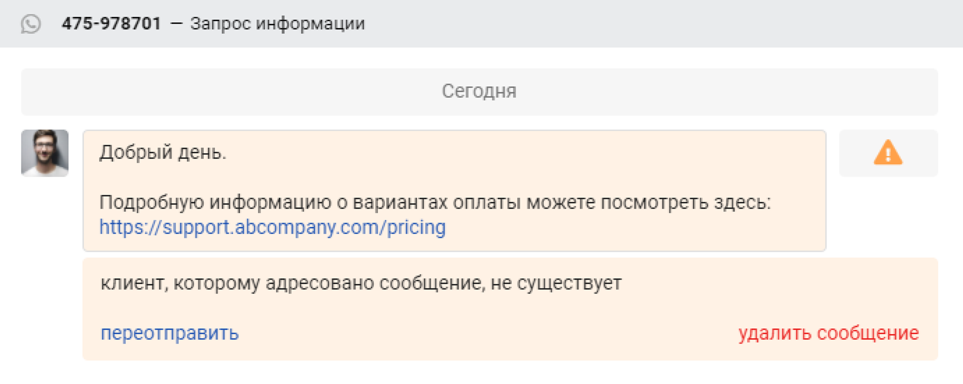Click the "Добрый день." greeting text
The width and height of the screenshot is (963, 384).
pos(163,152)
